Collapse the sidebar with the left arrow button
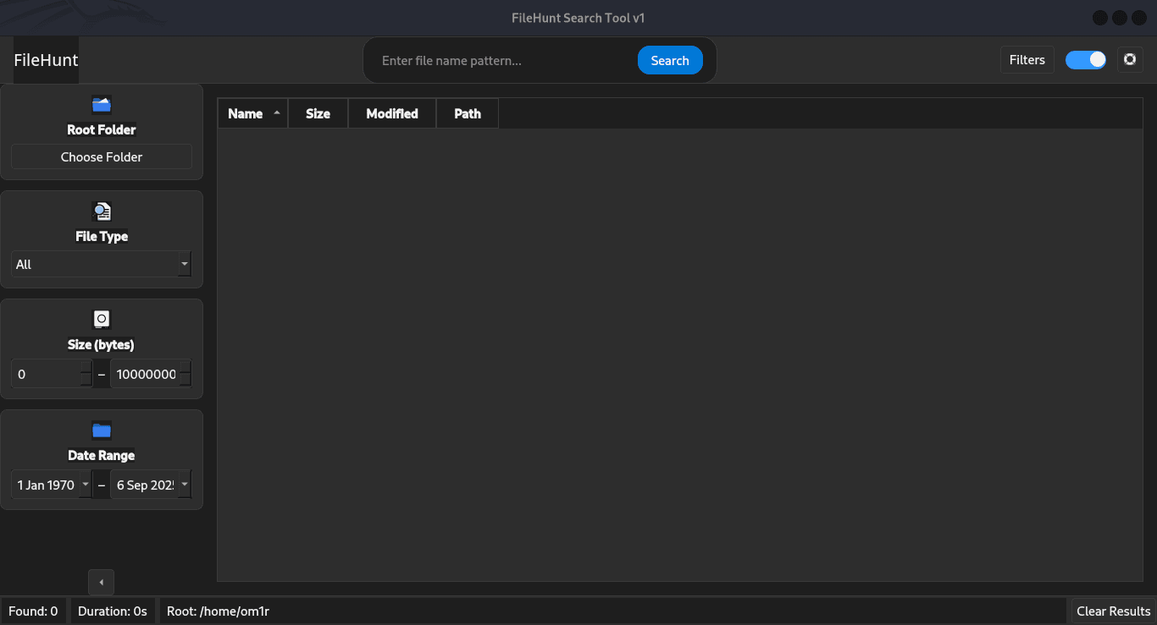 point(101,582)
